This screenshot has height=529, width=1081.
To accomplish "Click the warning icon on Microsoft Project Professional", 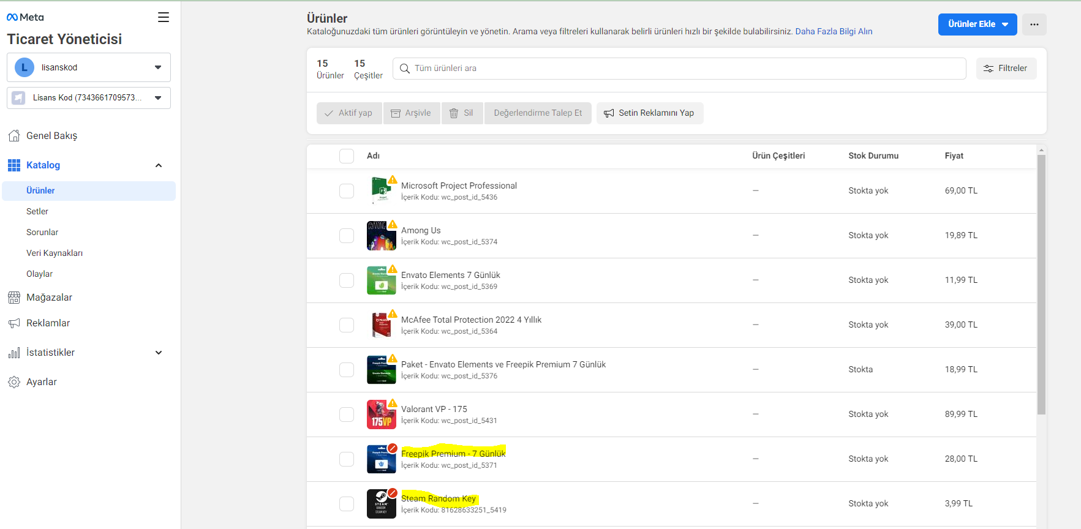I will click(393, 180).
